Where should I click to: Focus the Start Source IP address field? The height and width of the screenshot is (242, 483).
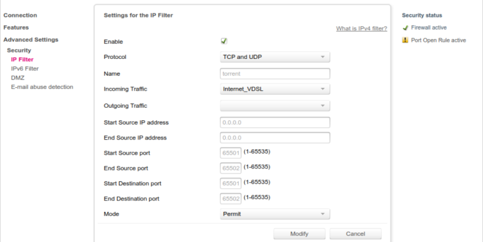tap(275, 122)
